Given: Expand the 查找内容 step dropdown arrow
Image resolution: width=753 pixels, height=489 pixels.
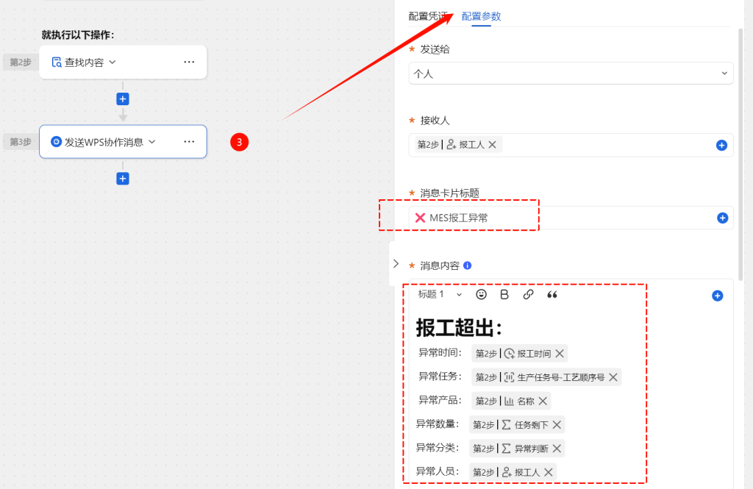Looking at the screenshot, I should pyautogui.click(x=113, y=62).
